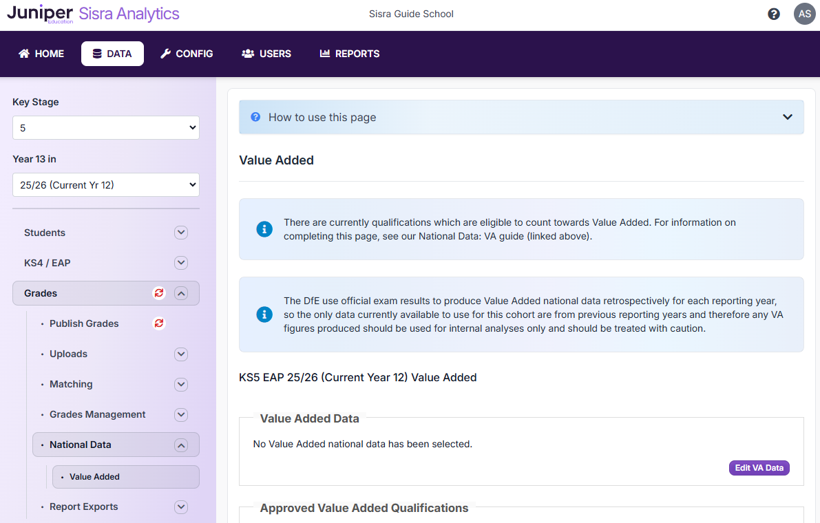Screen dimensions: 820x523
Task: Click the house icon beside HOME
Action: (24, 53)
